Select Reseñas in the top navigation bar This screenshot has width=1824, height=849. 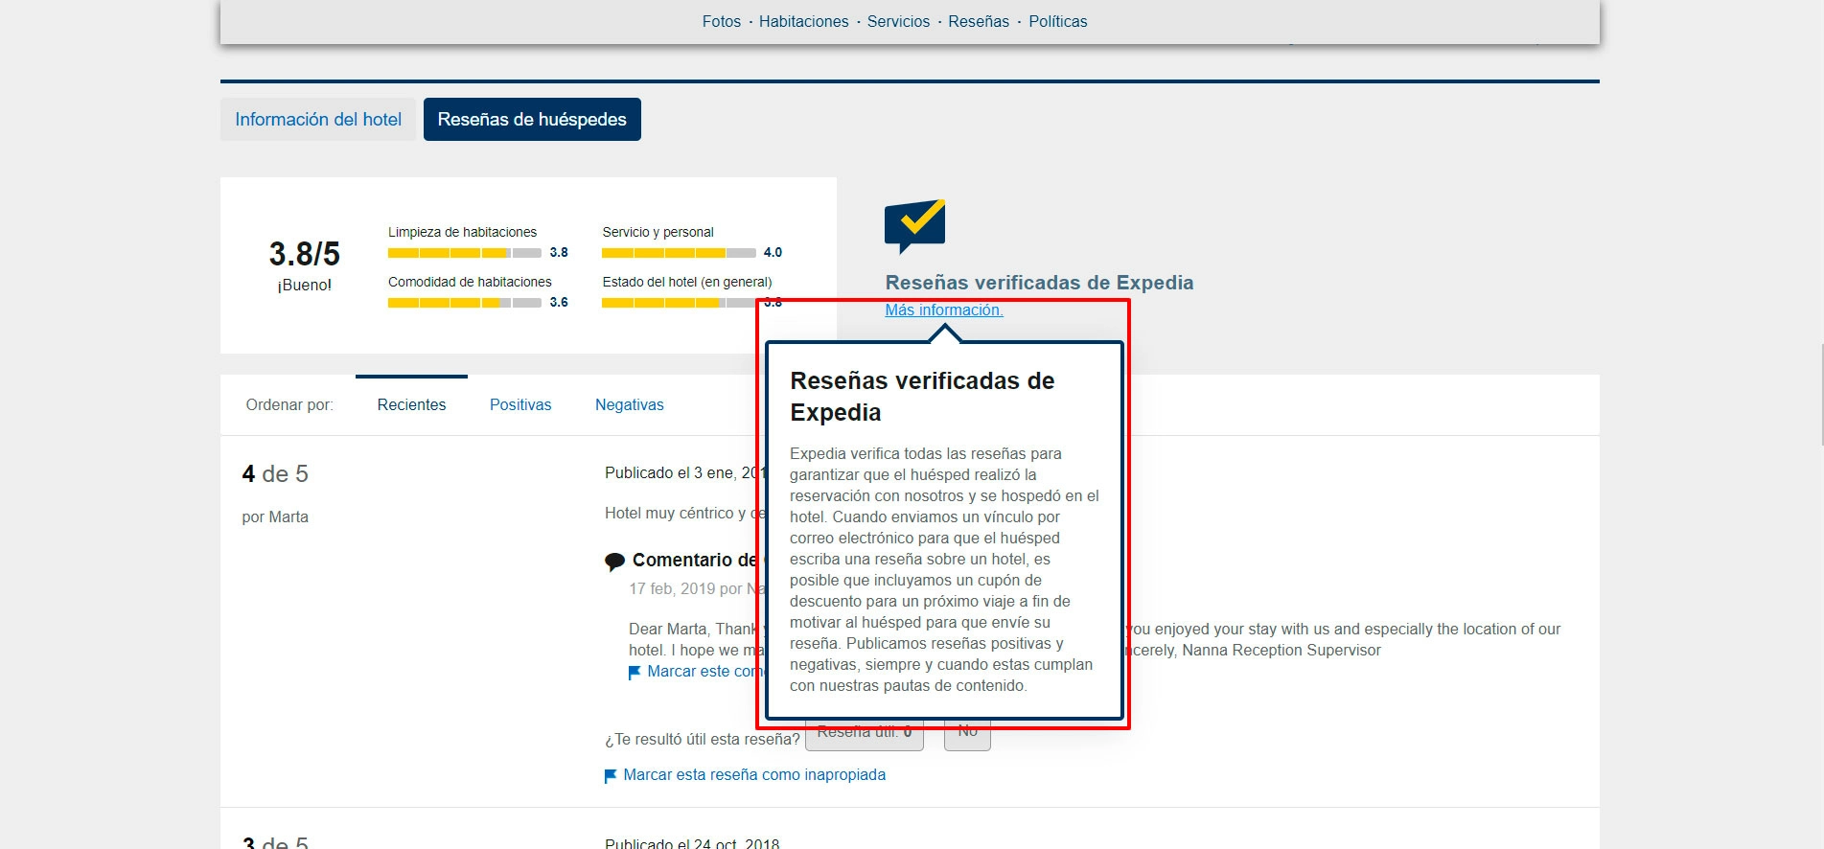pyautogui.click(x=979, y=21)
